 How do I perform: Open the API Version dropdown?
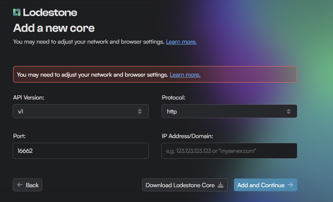pyautogui.click(x=81, y=111)
